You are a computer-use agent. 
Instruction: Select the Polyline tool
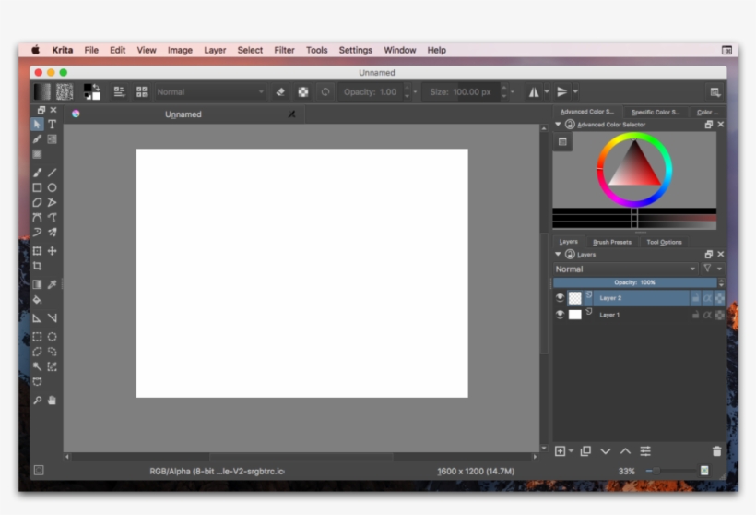point(52,202)
